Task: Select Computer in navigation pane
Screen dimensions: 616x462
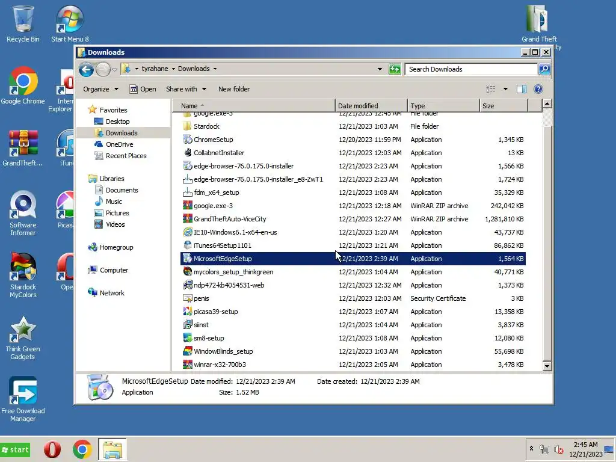Action: (x=114, y=270)
